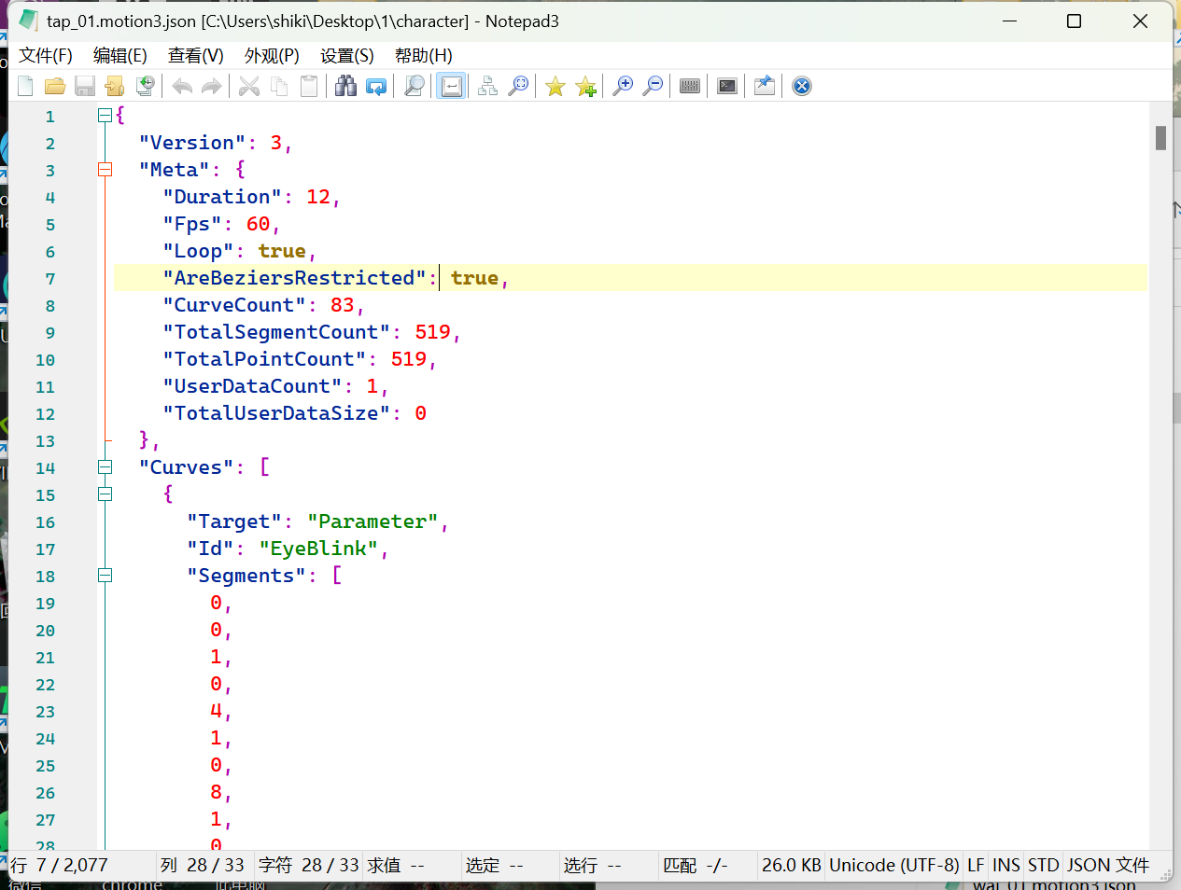
Task: Collapse the "Curves" array fold marker
Action: tap(105, 467)
